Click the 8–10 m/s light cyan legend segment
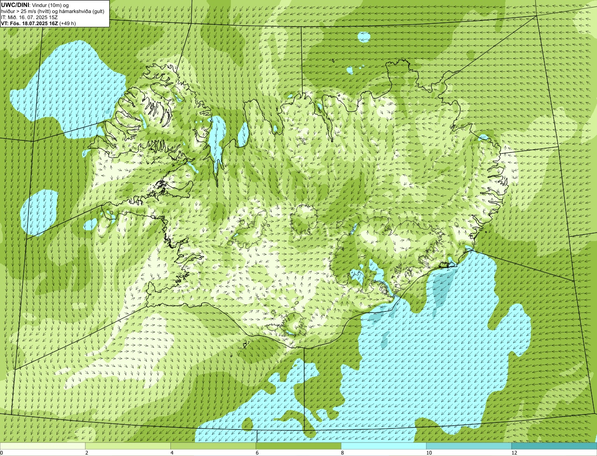Screen dimensions: 597x456 pyautogui.click(x=384, y=446)
